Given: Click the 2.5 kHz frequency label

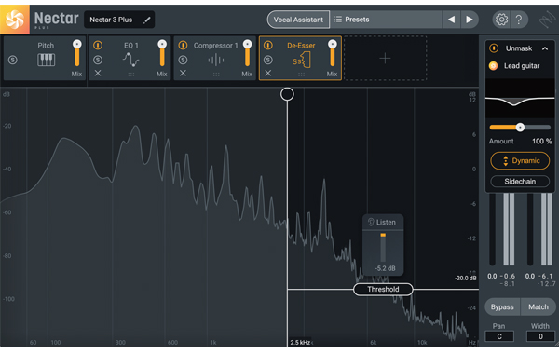Looking at the screenshot, I should point(300,342).
